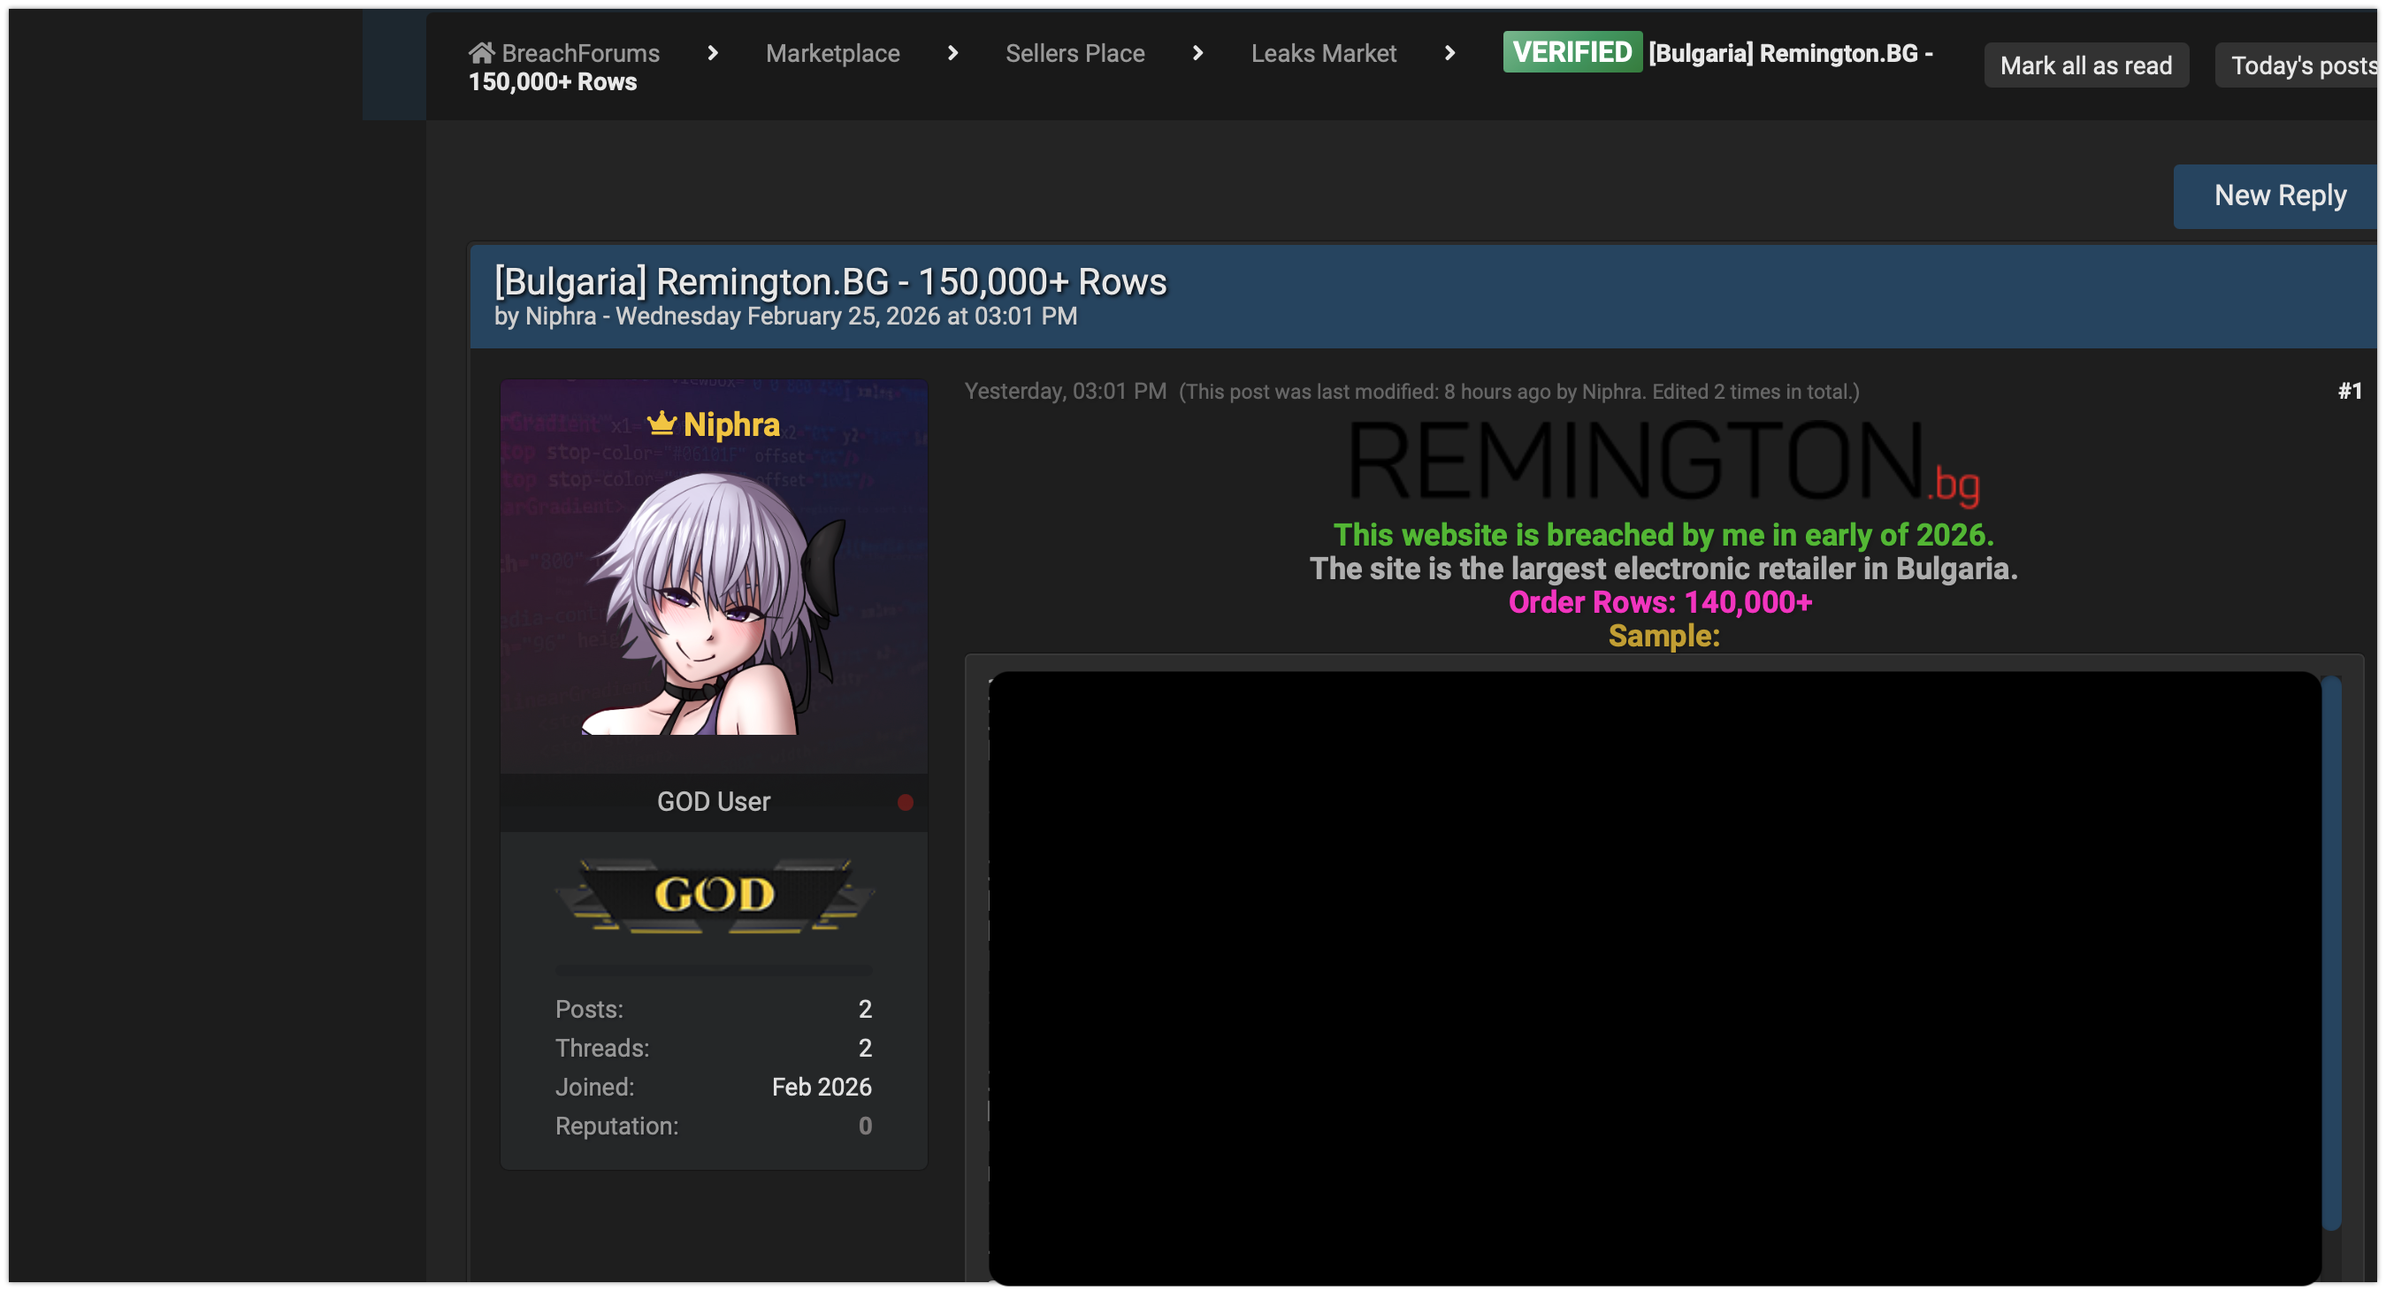Click the scrollbar of the sample code box

(2330, 954)
